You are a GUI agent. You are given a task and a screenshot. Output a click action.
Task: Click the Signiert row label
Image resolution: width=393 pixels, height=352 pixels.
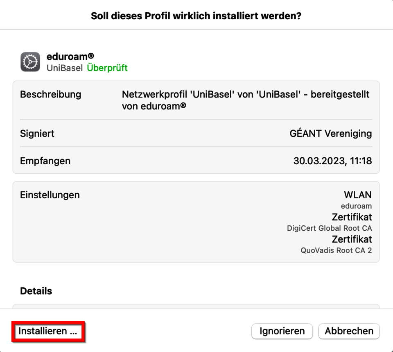click(x=37, y=133)
